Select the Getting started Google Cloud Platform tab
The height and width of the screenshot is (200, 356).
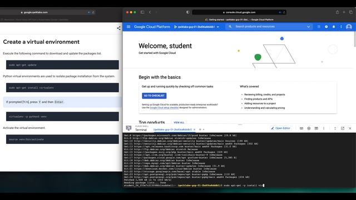(x=239, y=20)
